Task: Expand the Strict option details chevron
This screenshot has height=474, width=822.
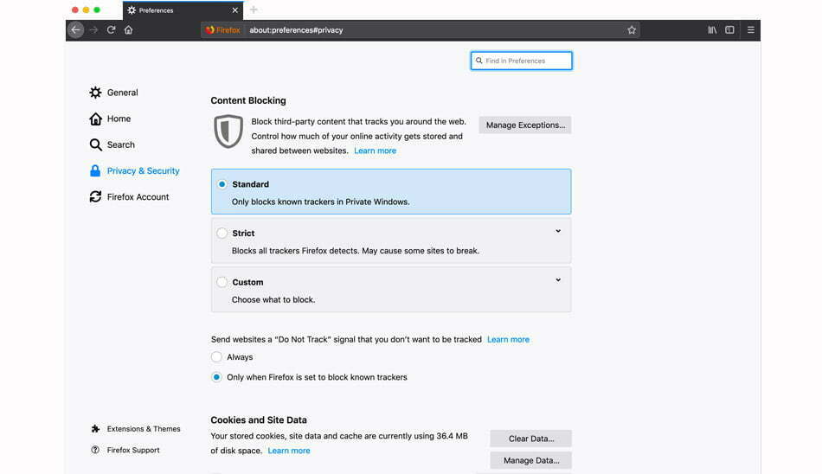Action: tap(558, 231)
